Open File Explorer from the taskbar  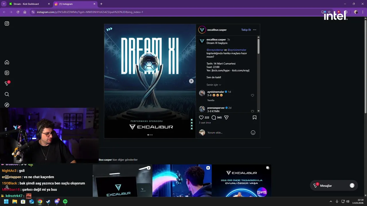coord(15,201)
